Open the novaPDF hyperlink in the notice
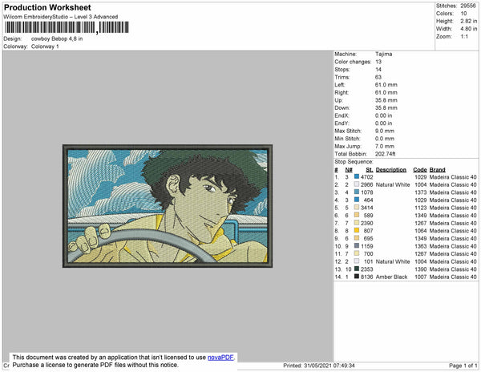Image resolution: width=481 pixels, height=372 pixels. [220, 358]
